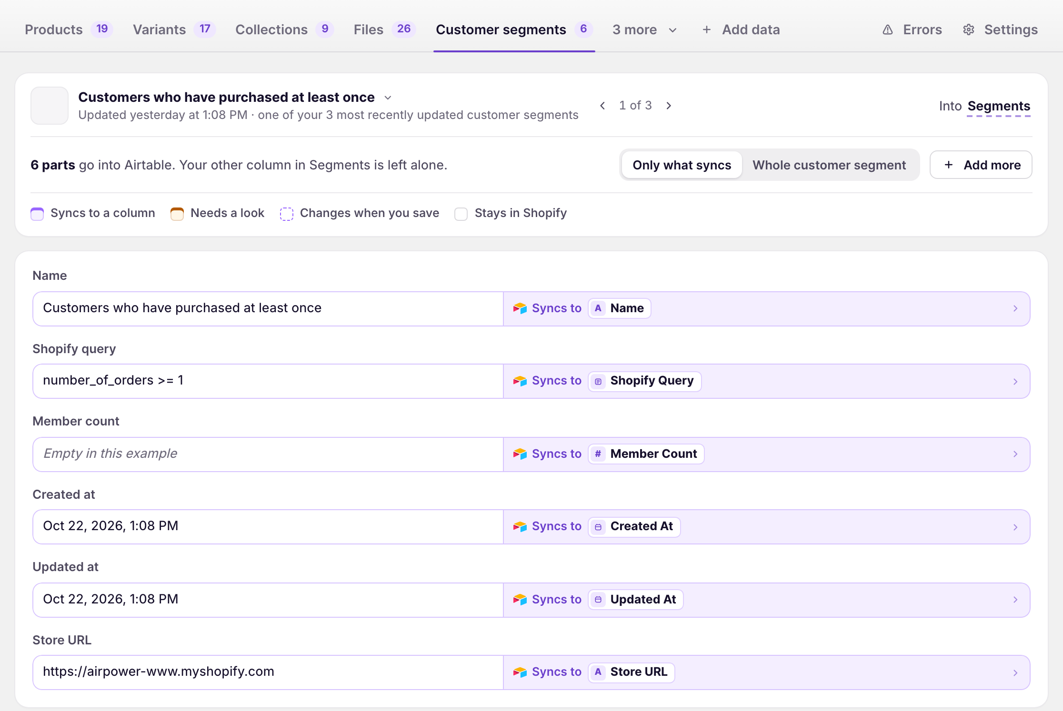Click the Store URL value field
The height and width of the screenshot is (711, 1063).
click(268, 672)
